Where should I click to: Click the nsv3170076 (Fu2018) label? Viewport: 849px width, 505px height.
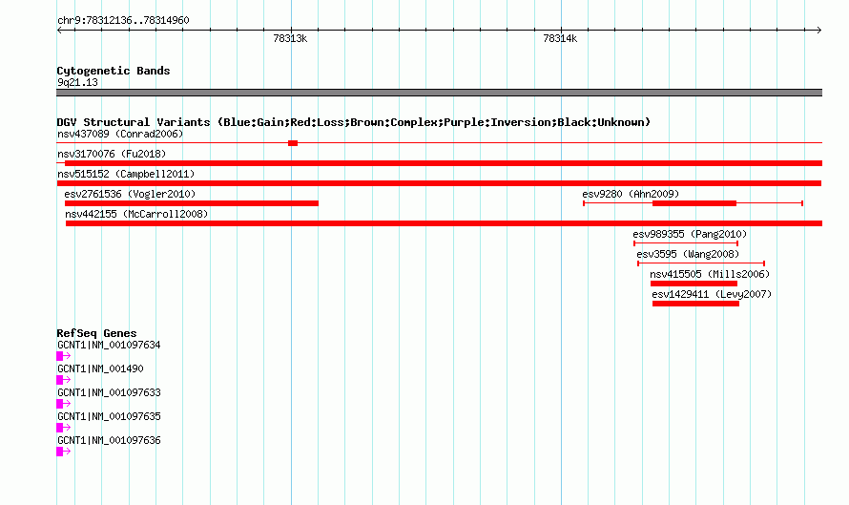point(112,154)
